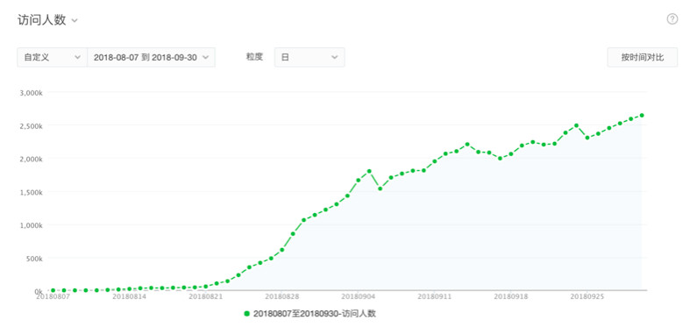The width and height of the screenshot is (683, 334).
Task: Open the 2018-08-07 到 2018-09-30 date picker
Action: pyautogui.click(x=151, y=57)
